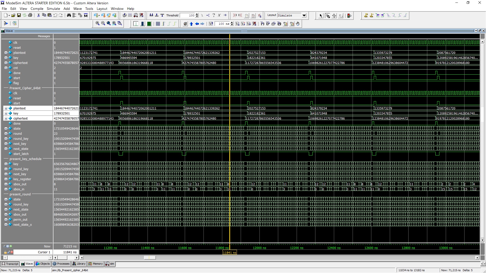The width and height of the screenshot is (486, 273).
Task: Switch to the Memory tab
Action: [x=95, y=264]
